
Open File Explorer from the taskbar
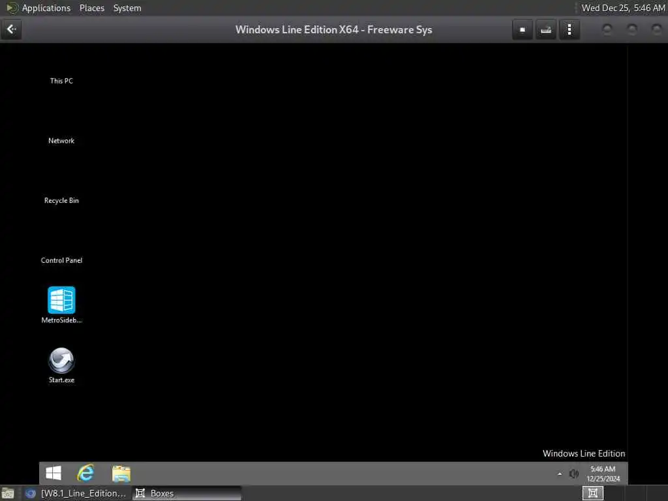point(121,474)
